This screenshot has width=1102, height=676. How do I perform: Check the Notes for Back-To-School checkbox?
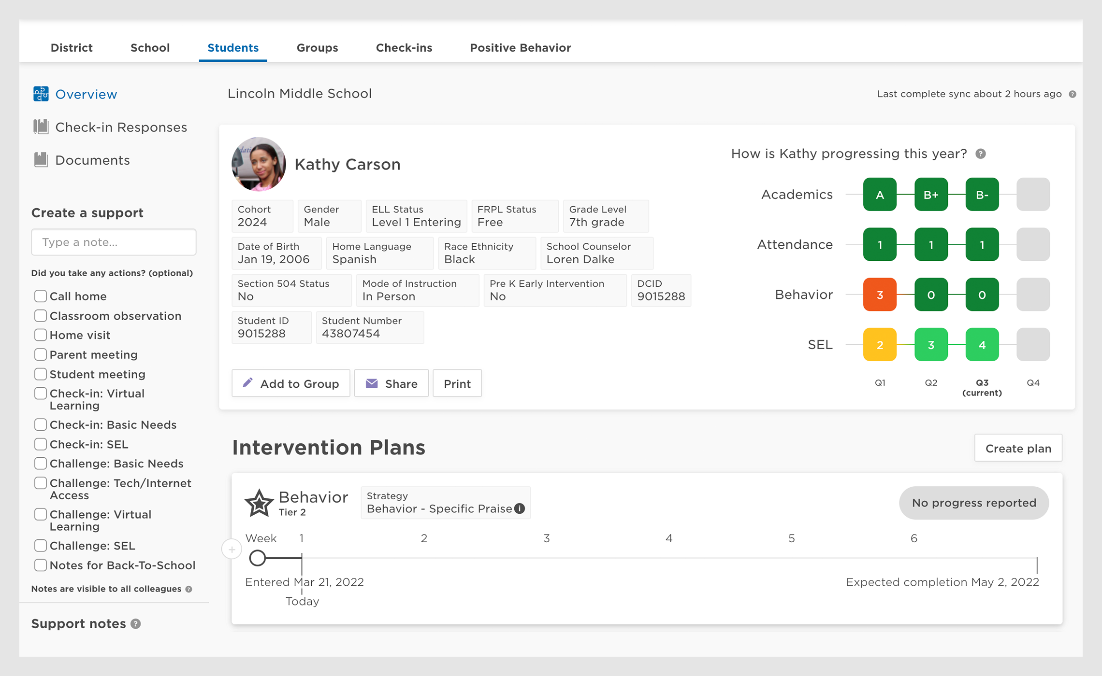[41, 565]
